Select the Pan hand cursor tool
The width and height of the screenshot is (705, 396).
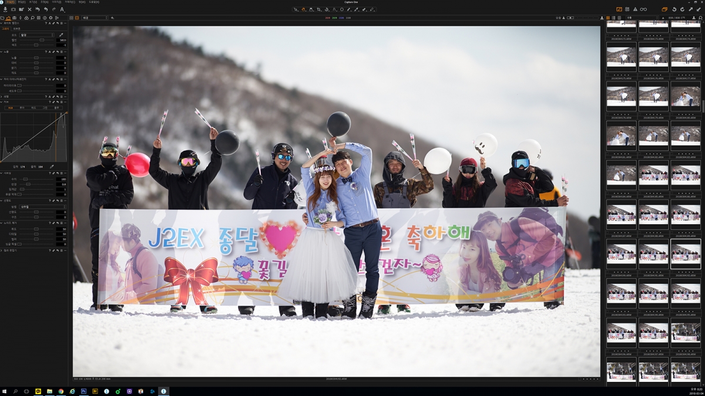(303, 9)
